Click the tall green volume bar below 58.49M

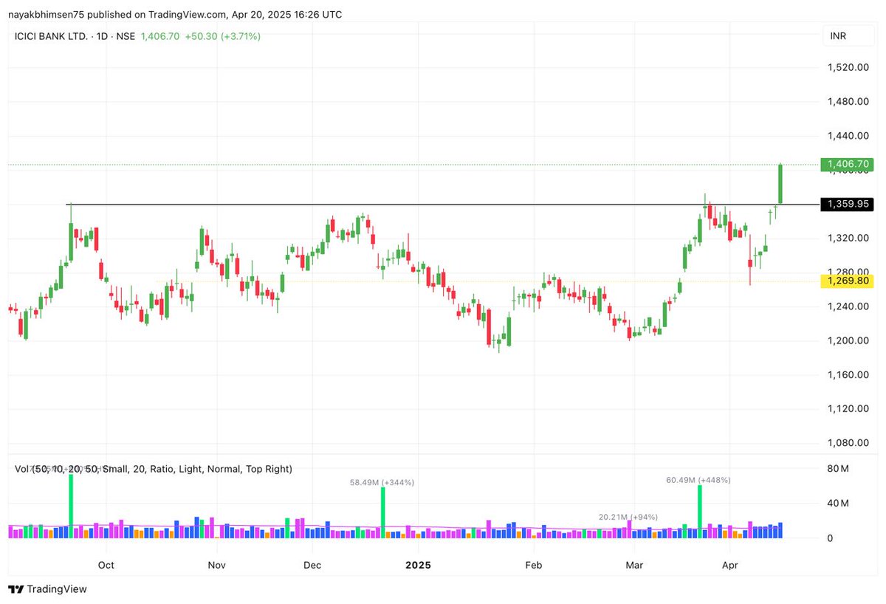383,512
